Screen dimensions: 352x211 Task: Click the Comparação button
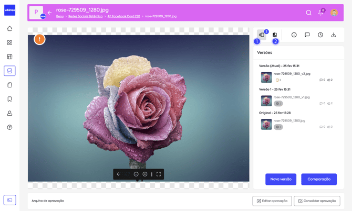coord(319,179)
